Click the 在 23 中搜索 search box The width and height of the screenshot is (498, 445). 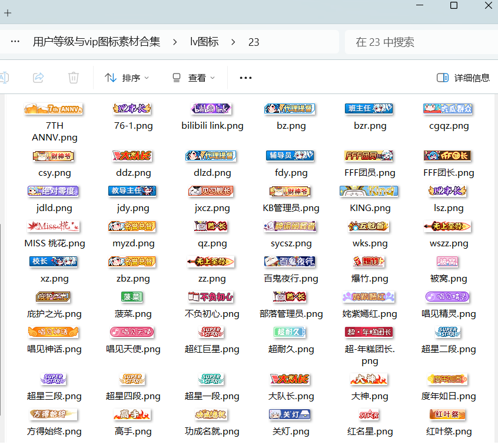click(x=418, y=42)
